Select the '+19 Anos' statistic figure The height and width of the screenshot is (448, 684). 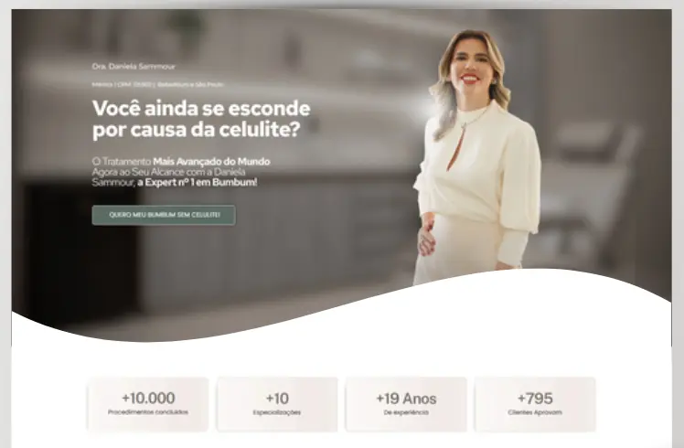pyautogui.click(x=406, y=399)
